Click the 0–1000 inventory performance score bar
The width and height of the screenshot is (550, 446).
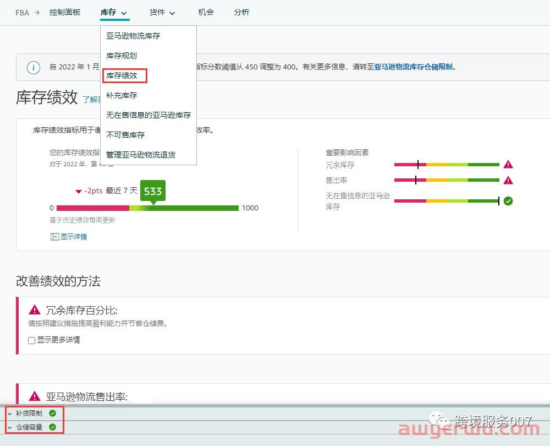(147, 208)
